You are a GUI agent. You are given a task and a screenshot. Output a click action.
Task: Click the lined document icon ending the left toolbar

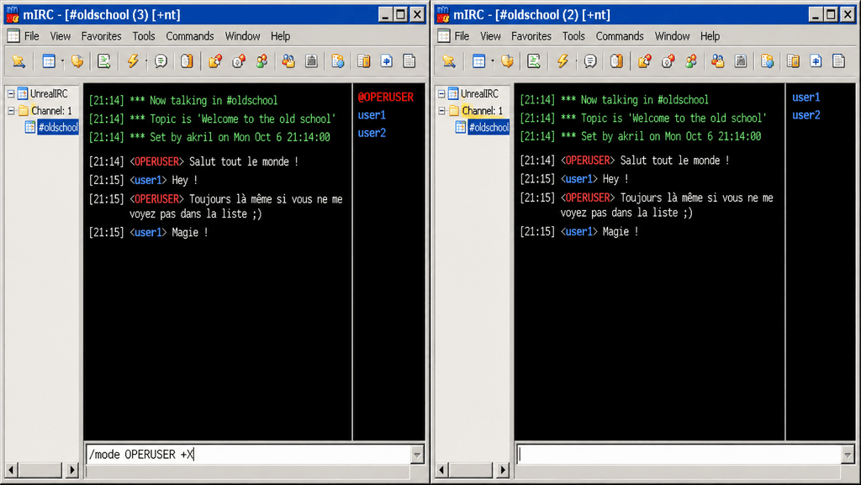[x=409, y=61]
